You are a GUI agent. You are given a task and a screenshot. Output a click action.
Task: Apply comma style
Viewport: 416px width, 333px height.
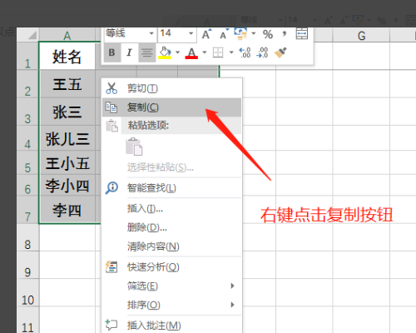point(285,34)
